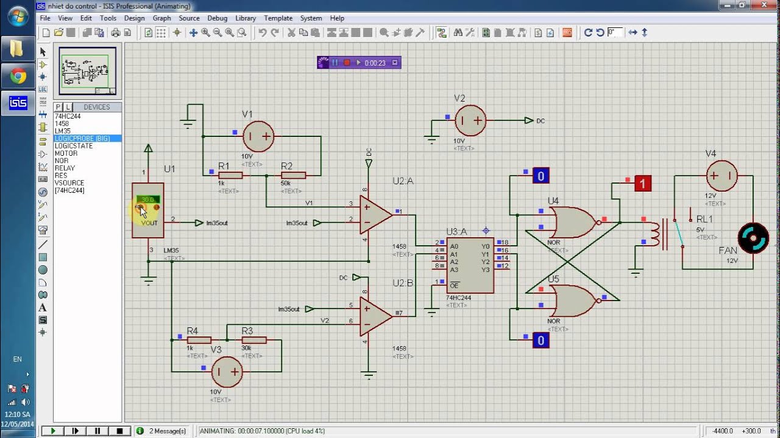
Task: Open Google Chrome from the taskbar
Action: tap(18, 76)
